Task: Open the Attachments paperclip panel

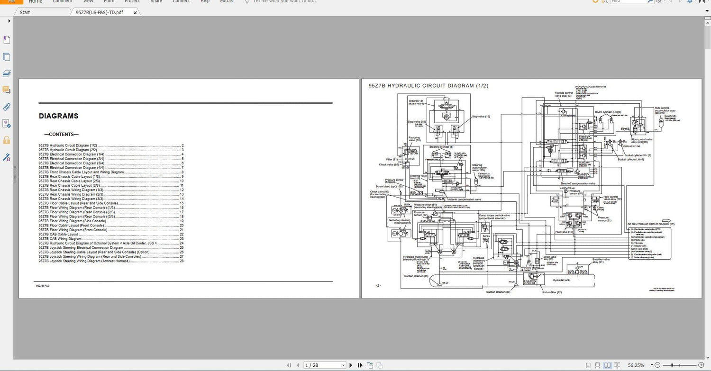Action: click(7, 107)
